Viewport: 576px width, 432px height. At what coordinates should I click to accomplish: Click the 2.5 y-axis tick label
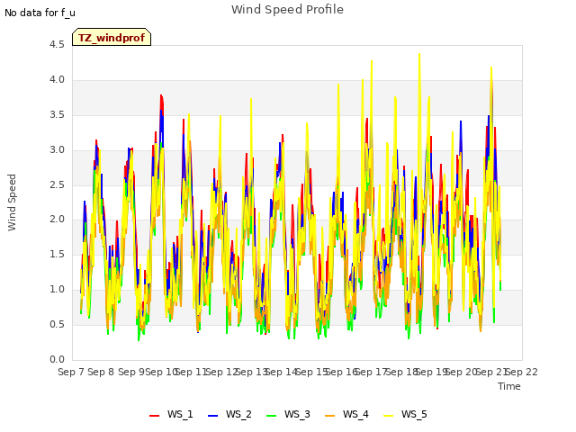[x=57, y=184]
